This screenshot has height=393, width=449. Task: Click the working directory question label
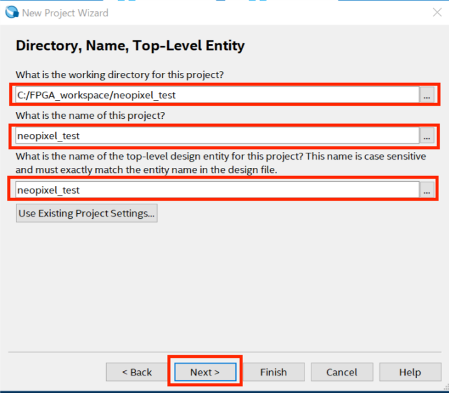click(x=119, y=75)
